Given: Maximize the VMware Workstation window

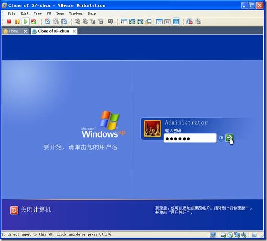Looking at the screenshot, I should [252, 5].
